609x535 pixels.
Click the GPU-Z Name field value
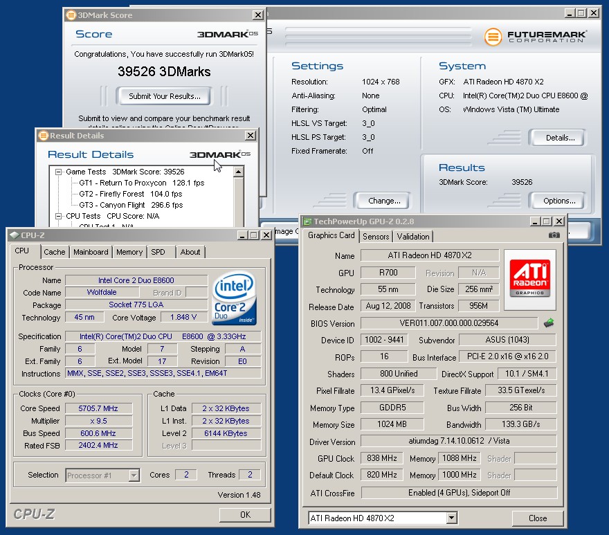click(x=430, y=255)
